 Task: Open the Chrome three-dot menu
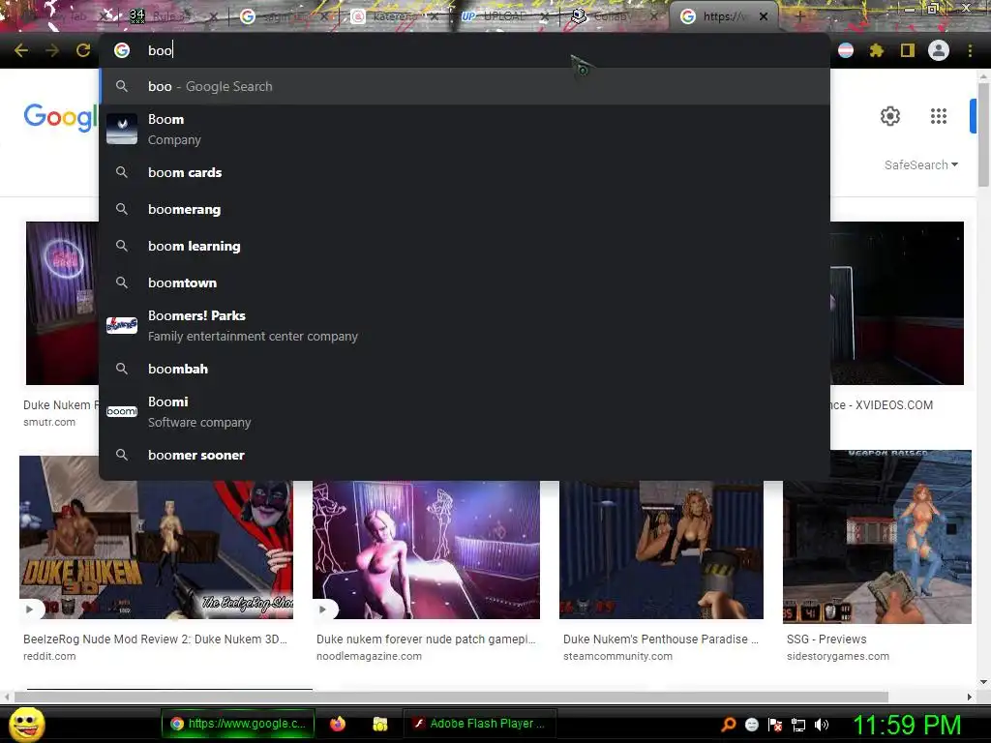(970, 50)
